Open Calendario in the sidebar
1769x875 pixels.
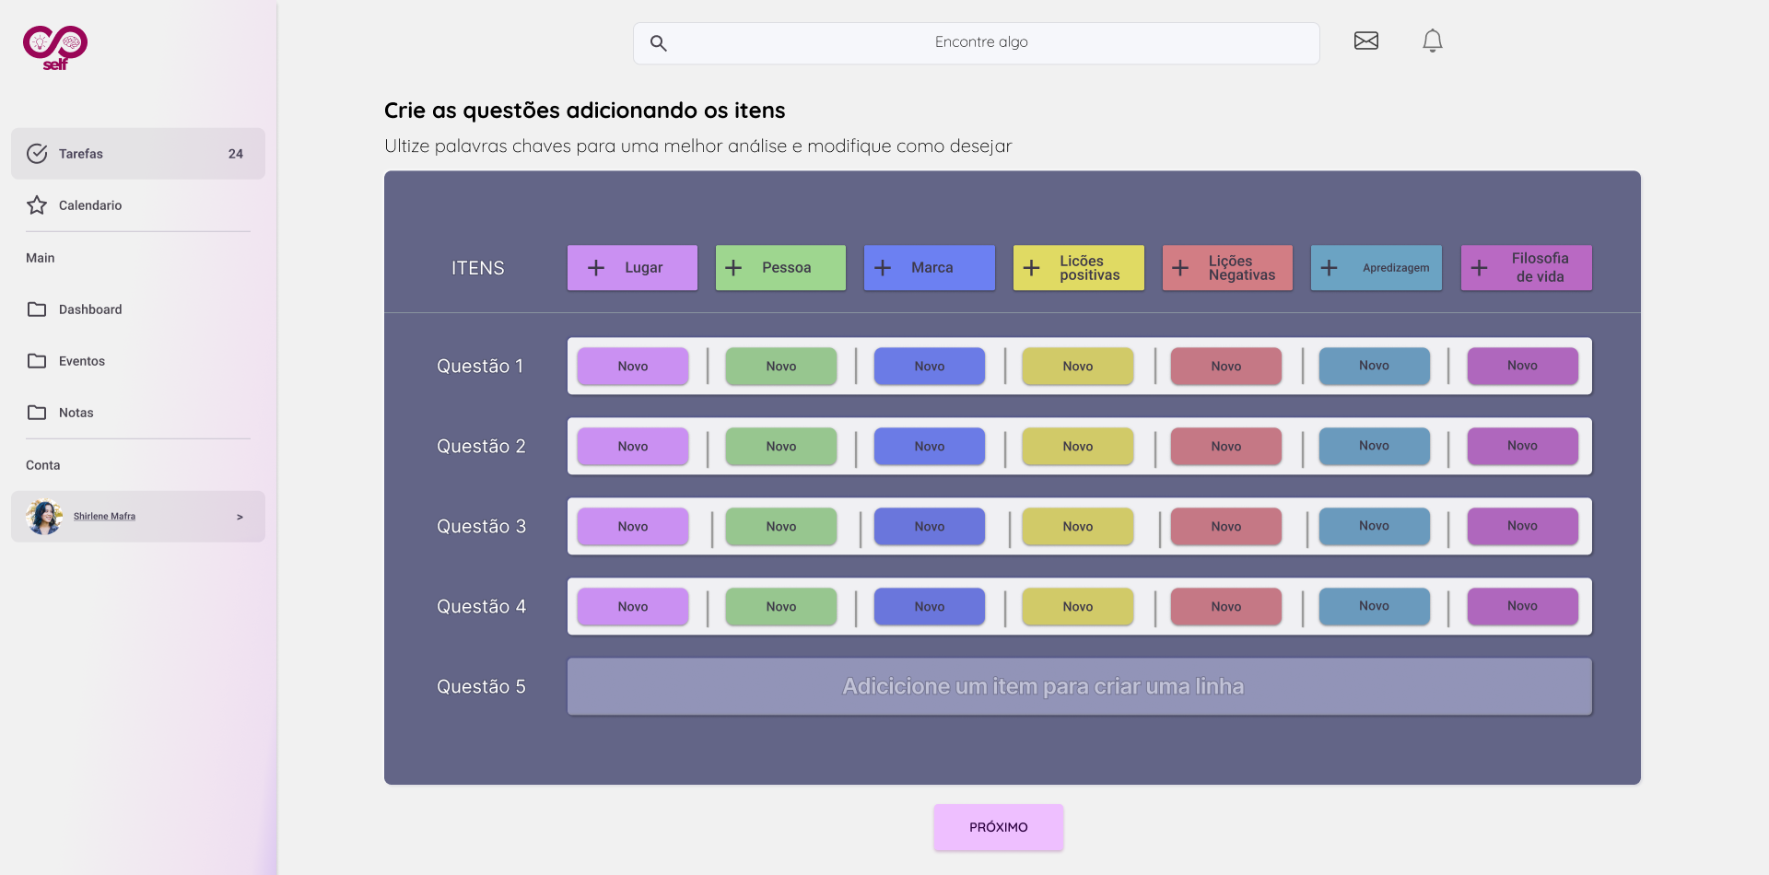tap(138, 205)
